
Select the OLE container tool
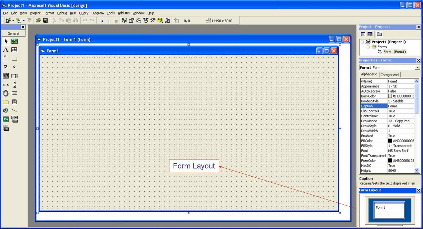(6, 128)
